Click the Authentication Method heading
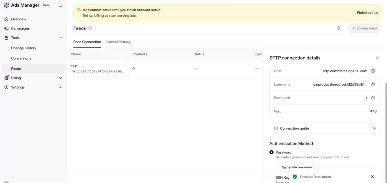 point(291,144)
